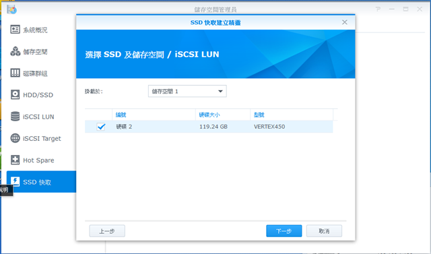Click the iSCSI Target sidebar text
This screenshot has height=254, width=431.
point(42,139)
